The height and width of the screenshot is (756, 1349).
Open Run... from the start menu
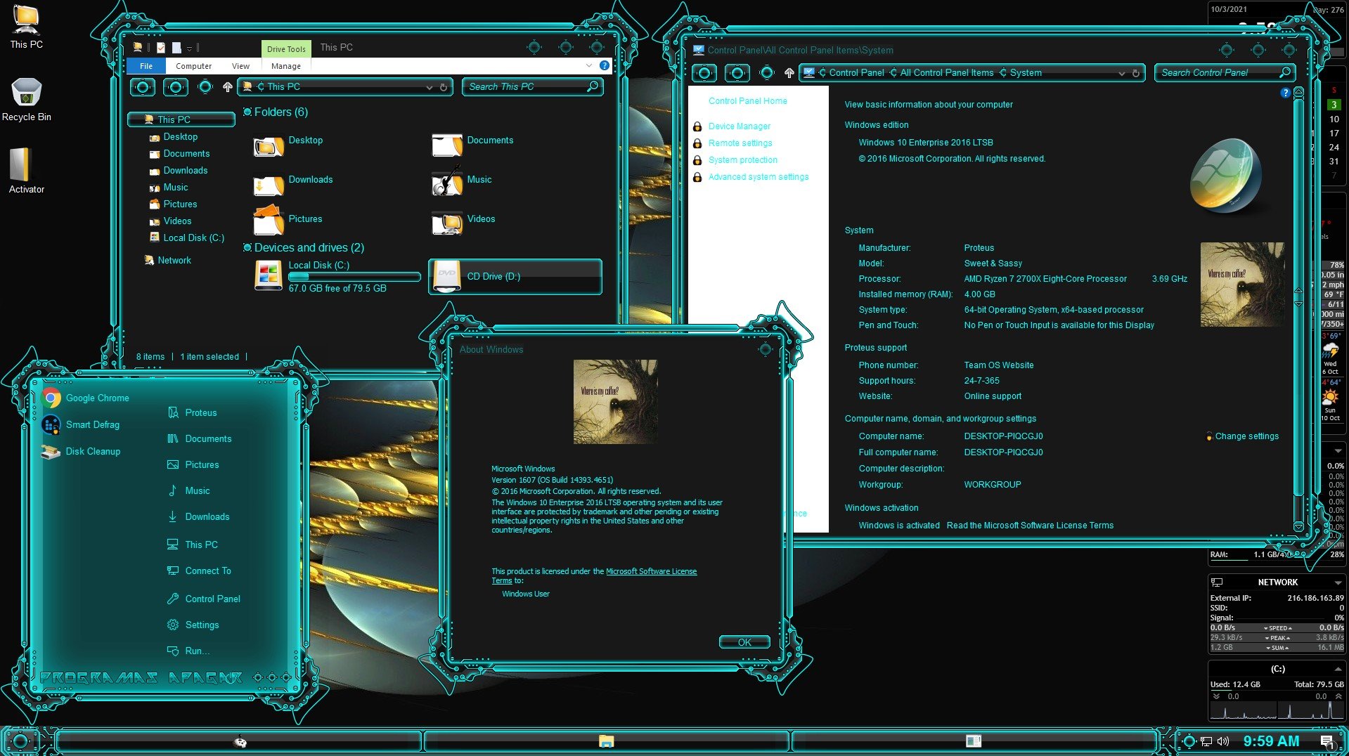(x=188, y=651)
